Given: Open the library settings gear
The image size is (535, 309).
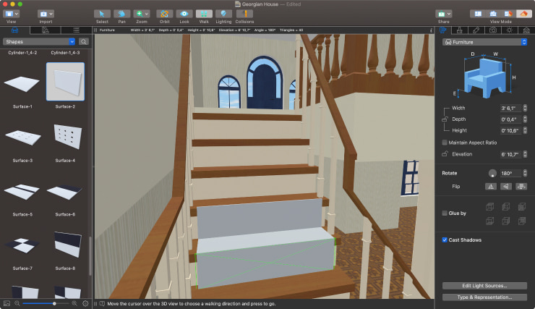Looking at the screenshot, I should [x=85, y=303].
